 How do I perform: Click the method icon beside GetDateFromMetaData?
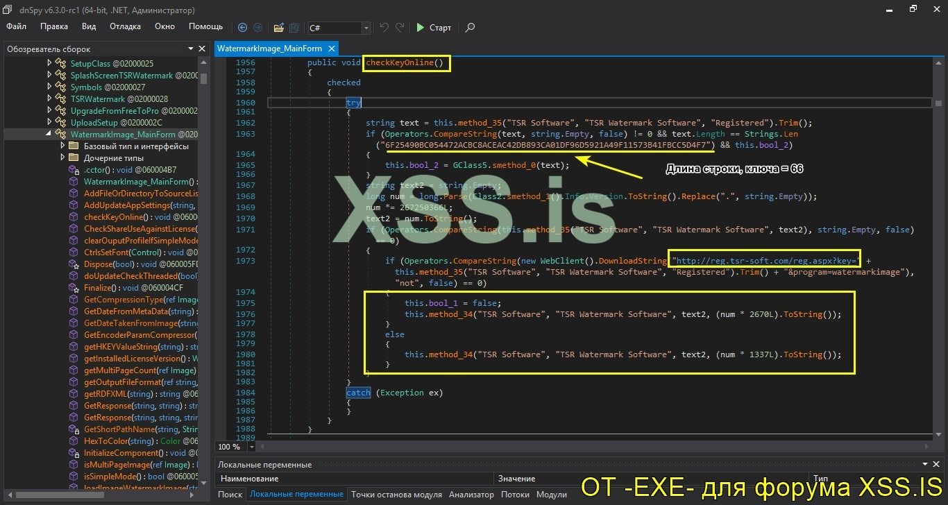pos(74,311)
